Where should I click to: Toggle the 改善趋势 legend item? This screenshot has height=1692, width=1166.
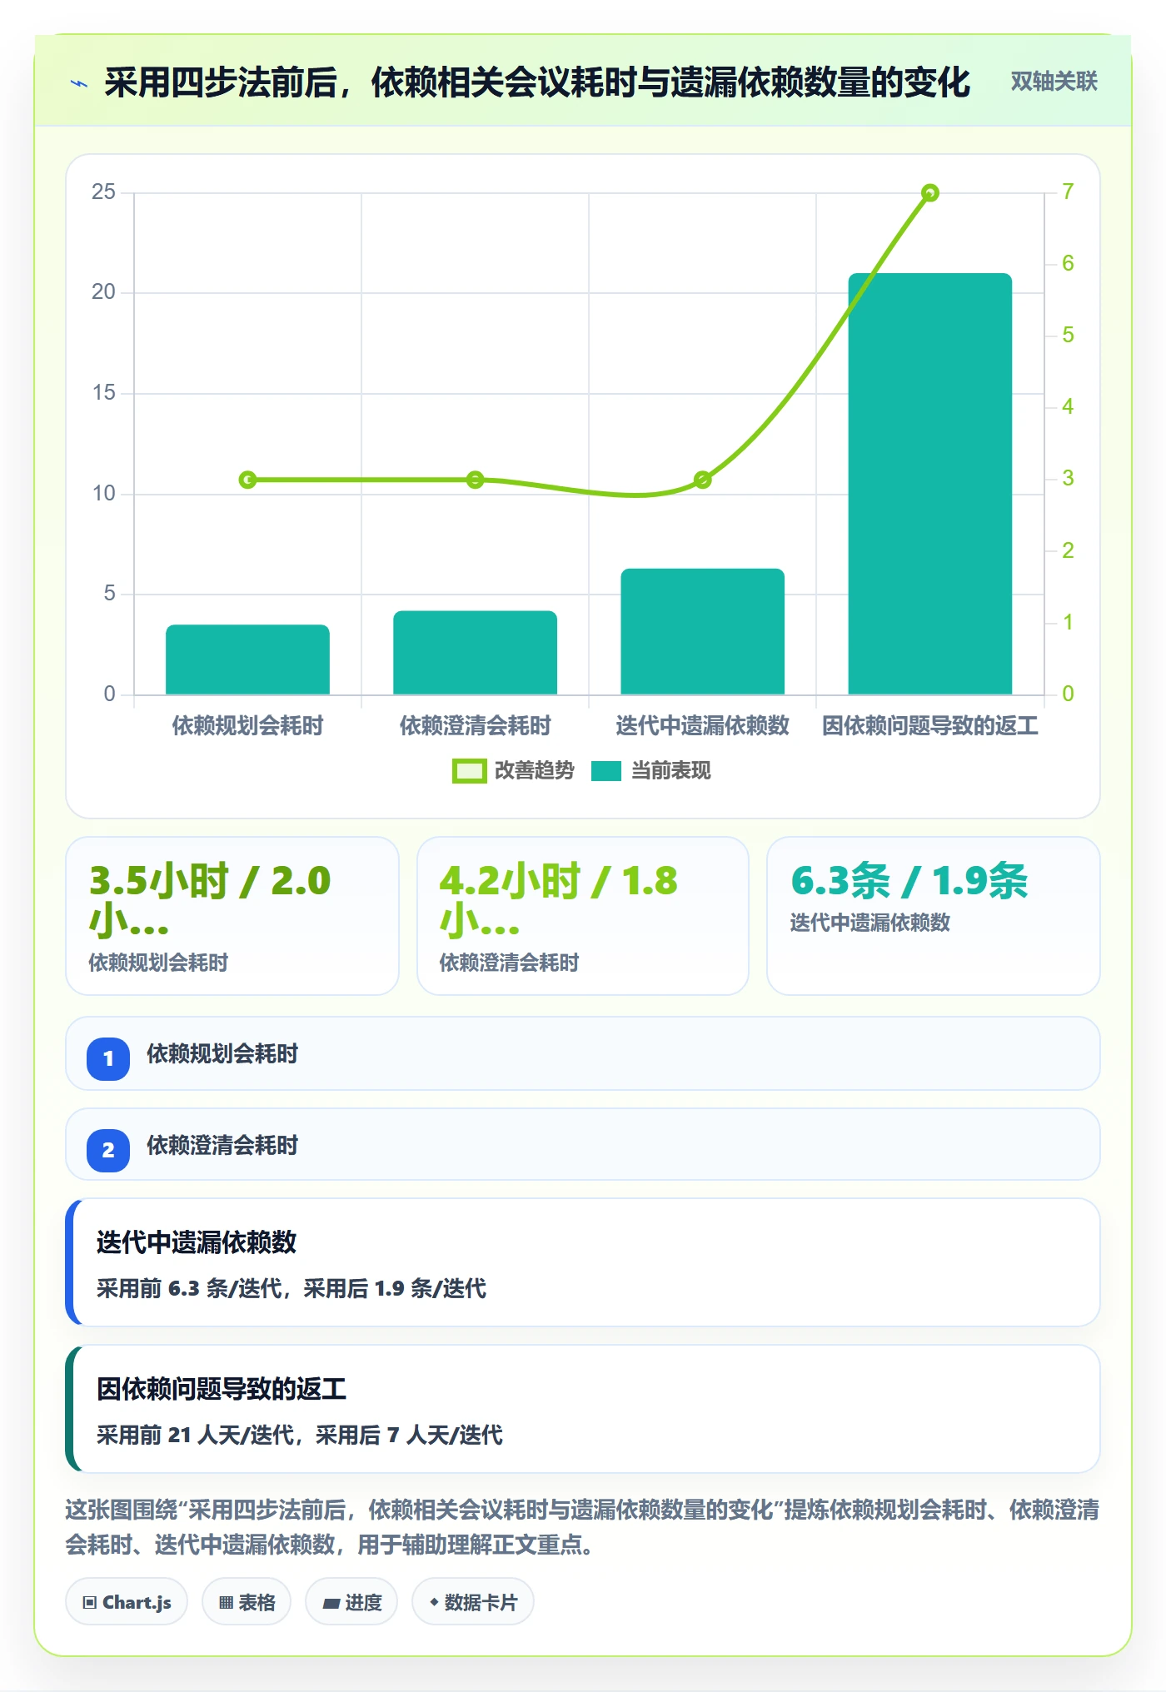[513, 771]
